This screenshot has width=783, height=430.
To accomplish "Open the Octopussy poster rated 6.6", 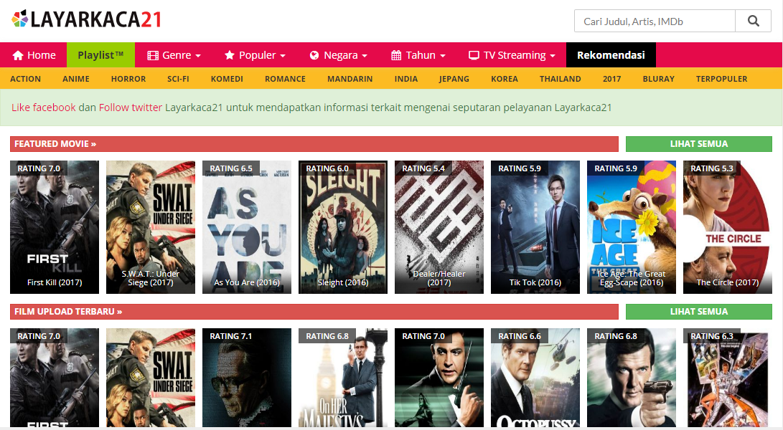I will coord(535,378).
